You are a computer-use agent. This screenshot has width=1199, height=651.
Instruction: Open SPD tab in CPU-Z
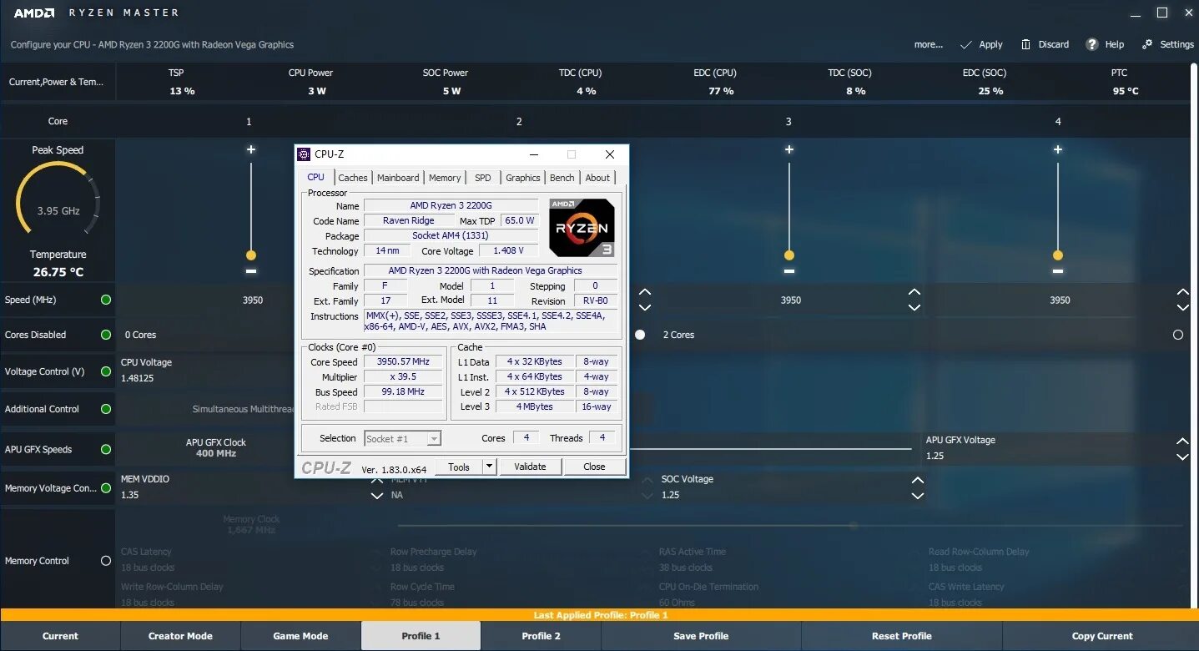483,178
